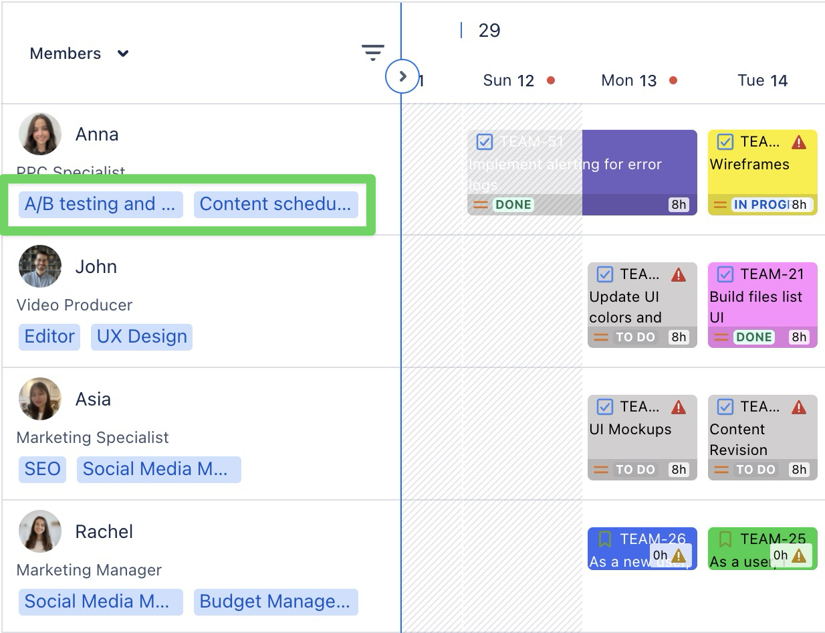Click task checkbox icon on Wireframes card

click(x=725, y=142)
